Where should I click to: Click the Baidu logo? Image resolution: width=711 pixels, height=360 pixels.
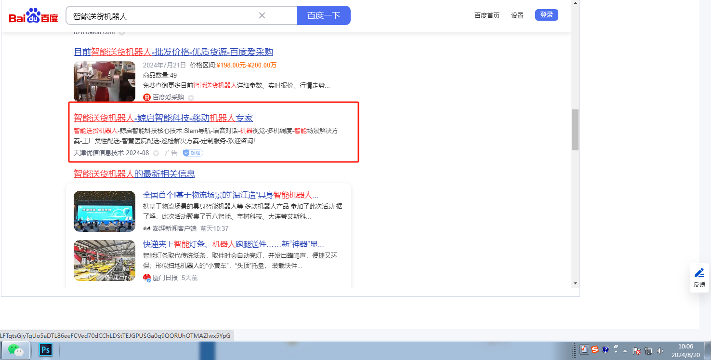click(x=33, y=16)
